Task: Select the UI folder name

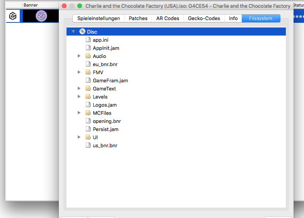Action: 95,137
